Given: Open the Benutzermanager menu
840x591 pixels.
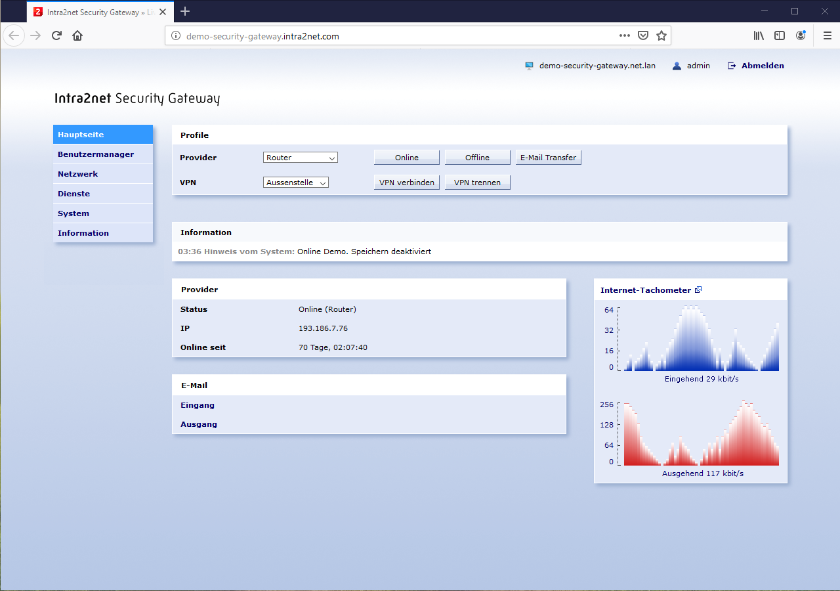Looking at the screenshot, I should tap(103, 154).
